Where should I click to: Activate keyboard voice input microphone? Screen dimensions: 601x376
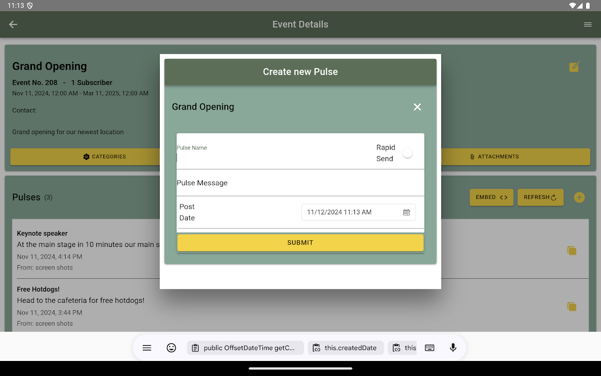tap(453, 348)
